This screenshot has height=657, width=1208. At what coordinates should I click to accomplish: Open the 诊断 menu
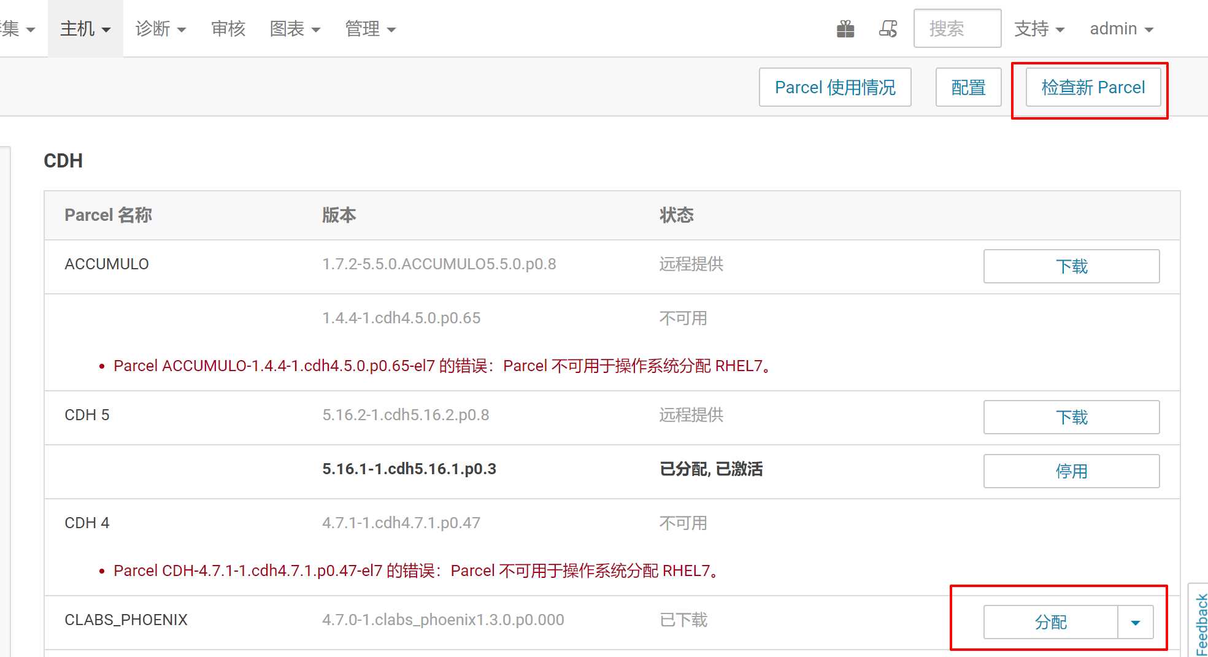[x=161, y=29]
